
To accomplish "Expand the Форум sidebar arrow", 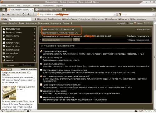I will [x=34, y=39].
